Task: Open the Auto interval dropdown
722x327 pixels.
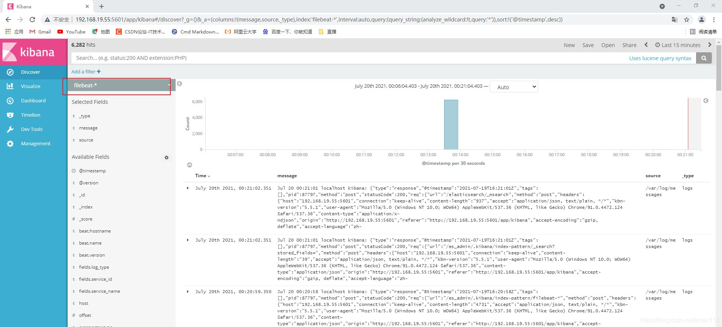Action: coord(514,87)
